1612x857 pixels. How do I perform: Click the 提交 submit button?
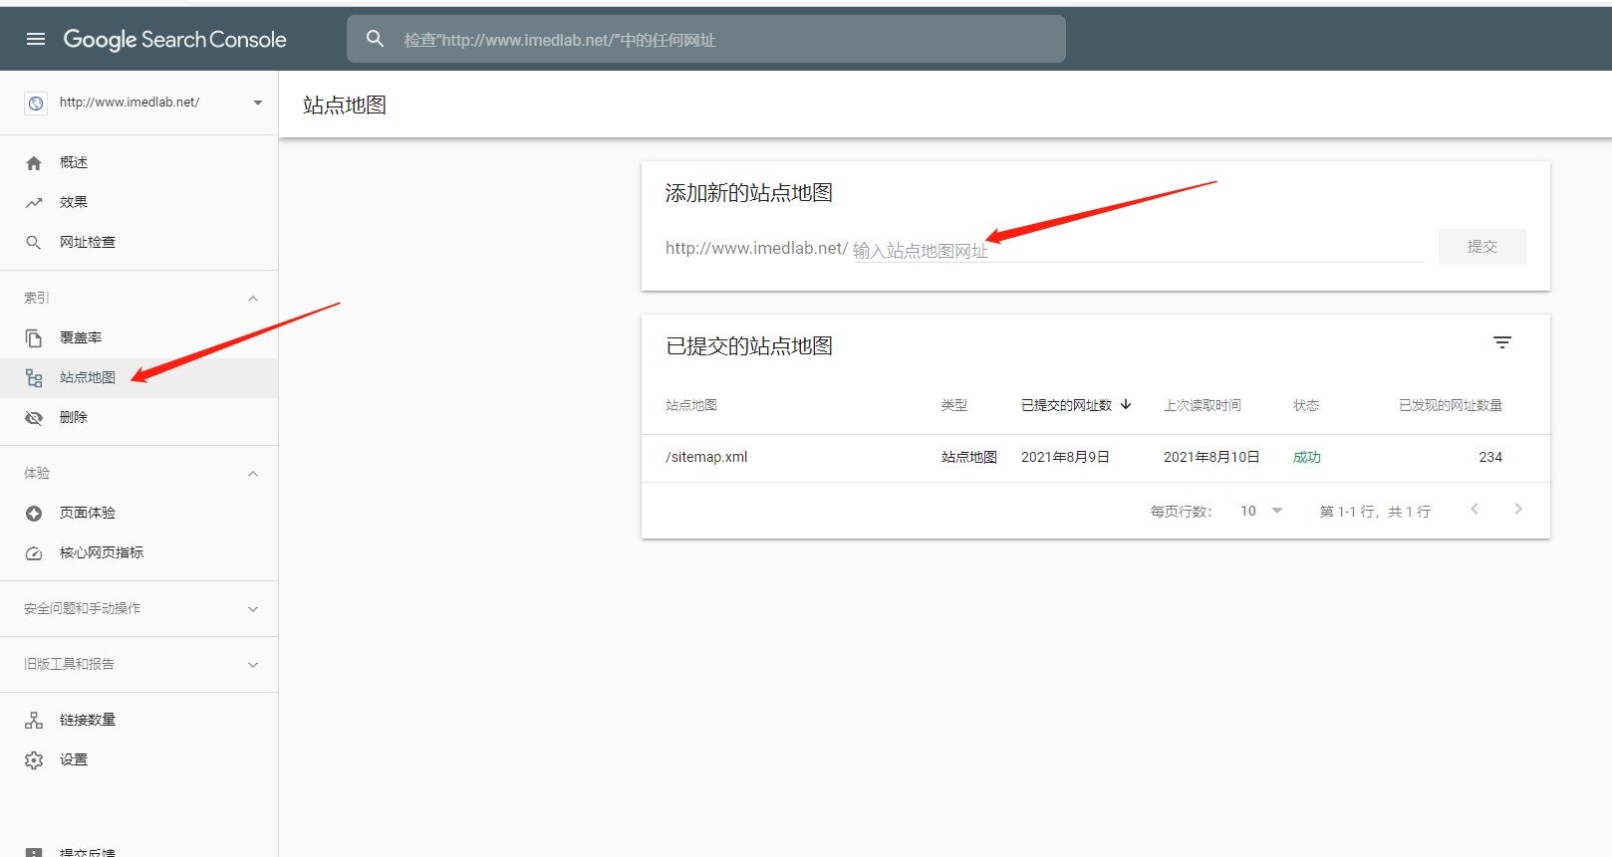click(x=1481, y=247)
